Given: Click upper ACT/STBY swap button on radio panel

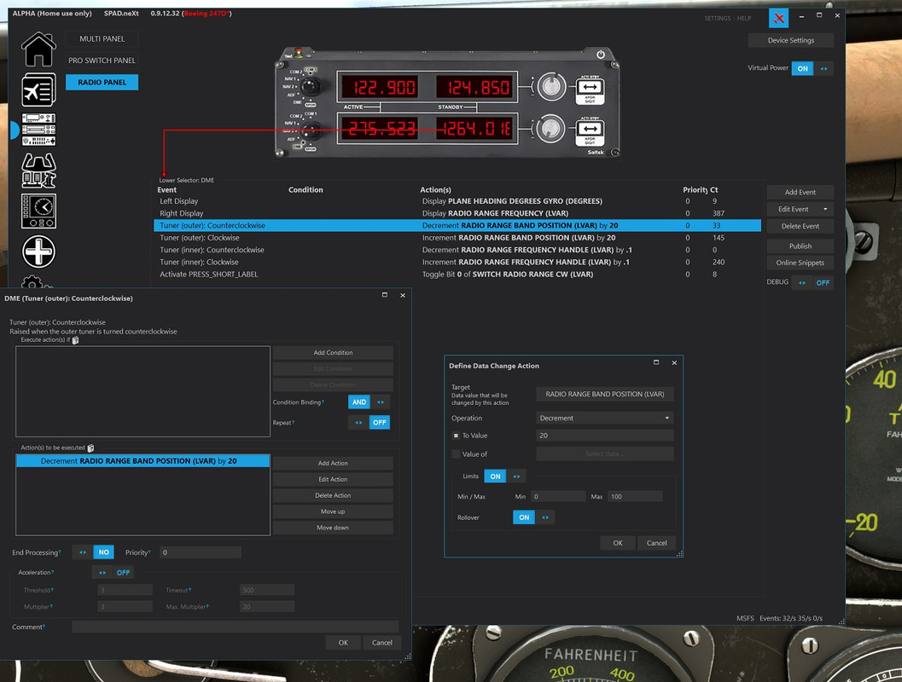Looking at the screenshot, I should click(x=590, y=87).
